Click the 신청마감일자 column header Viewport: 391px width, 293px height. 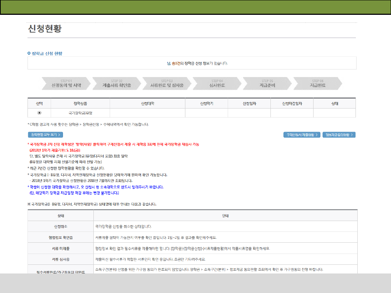pos(292,103)
